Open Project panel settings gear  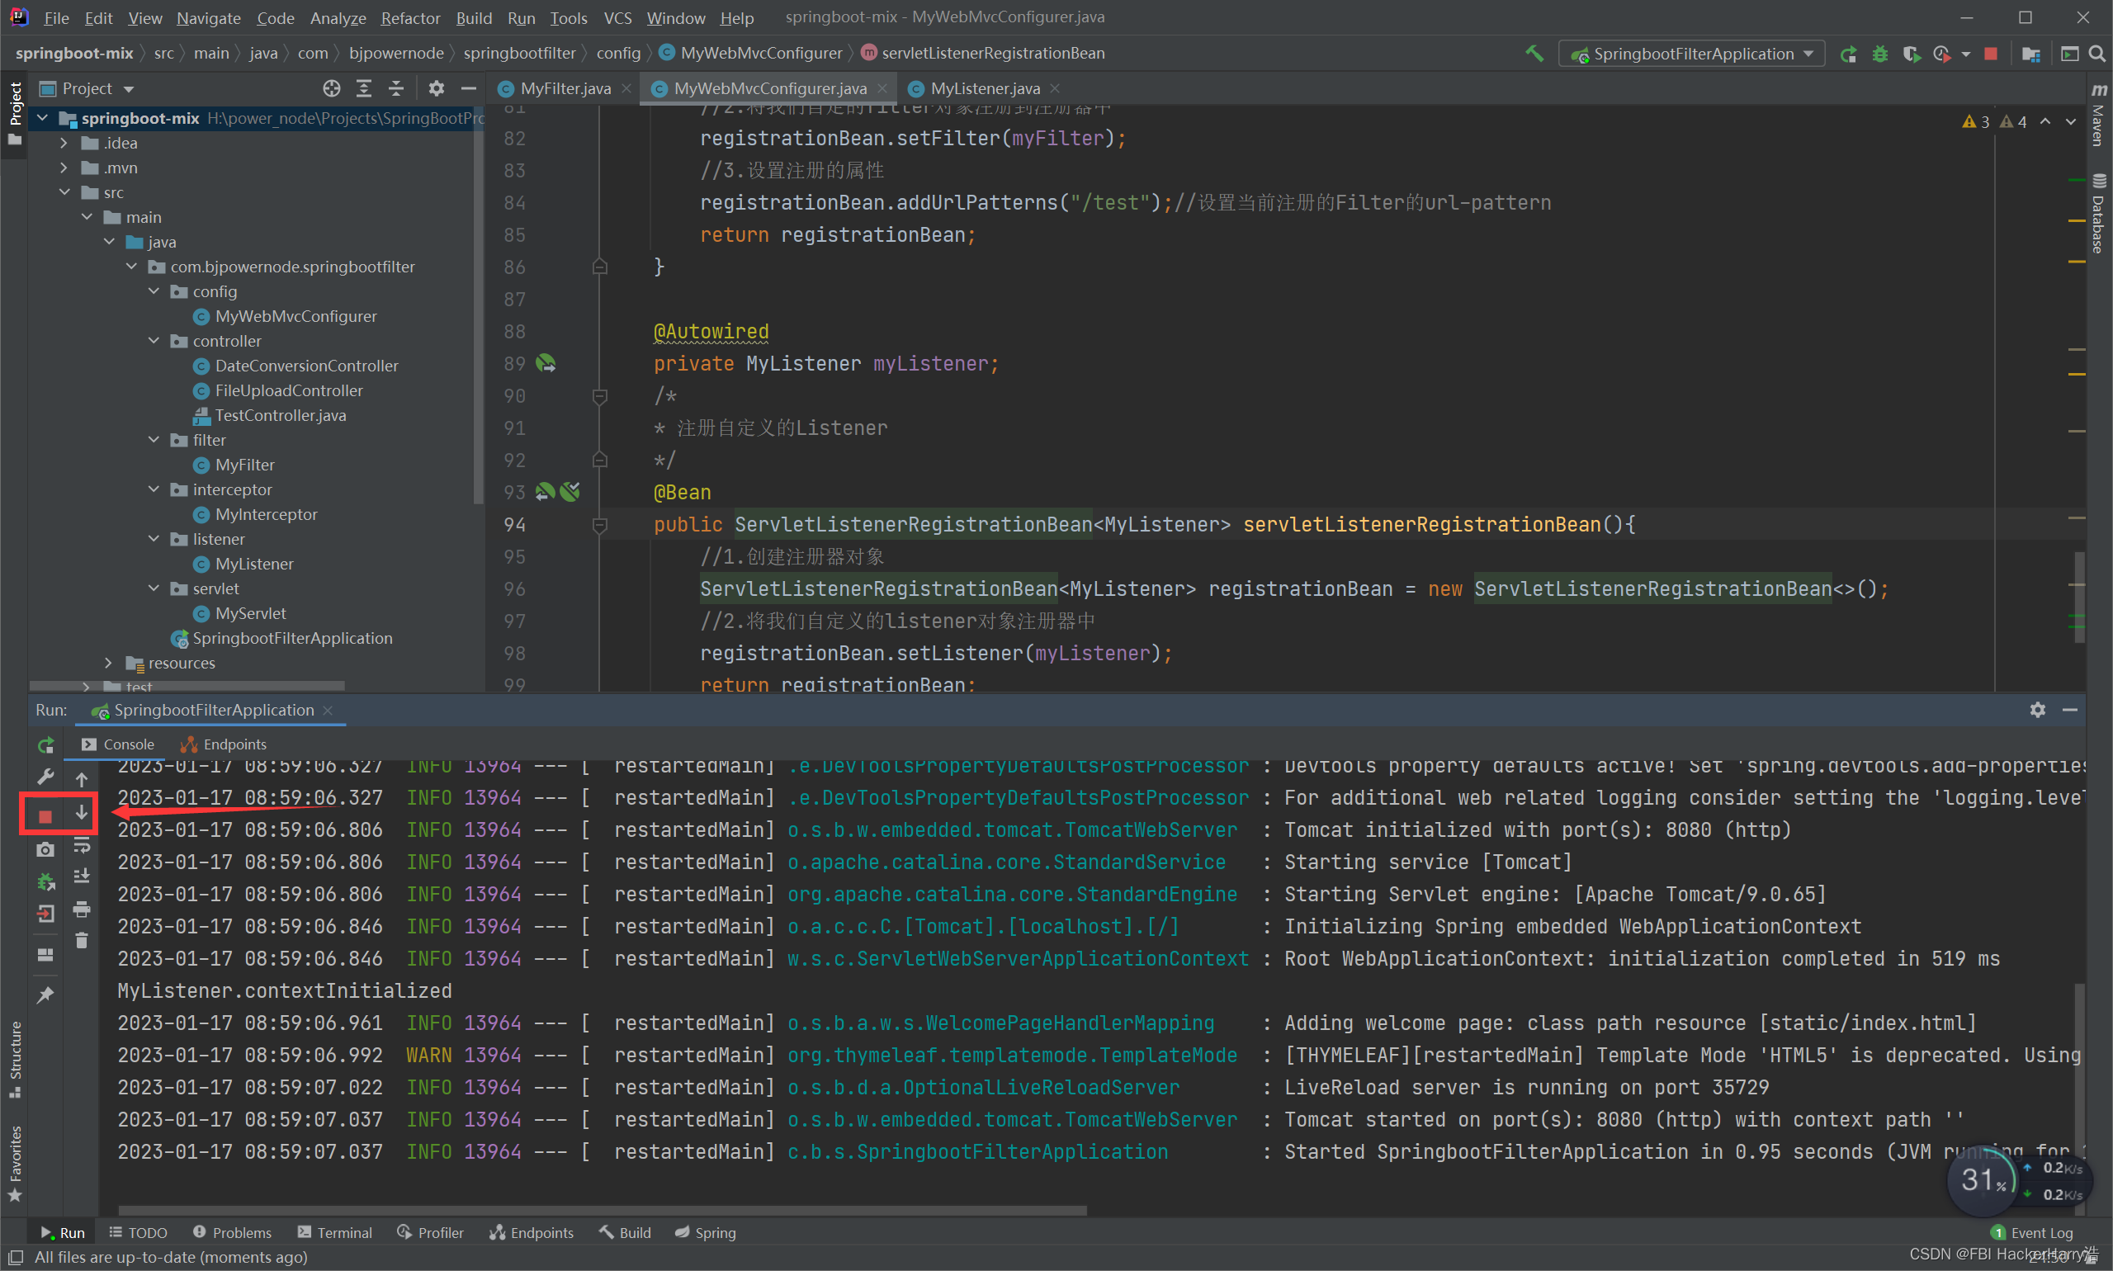tap(437, 88)
